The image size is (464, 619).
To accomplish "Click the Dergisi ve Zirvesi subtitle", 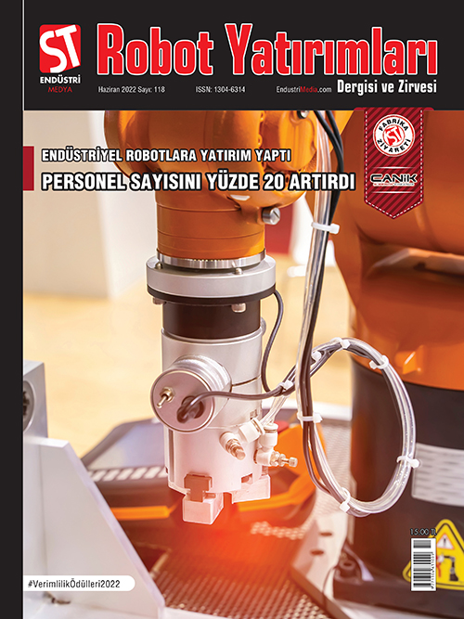I will pos(387,87).
